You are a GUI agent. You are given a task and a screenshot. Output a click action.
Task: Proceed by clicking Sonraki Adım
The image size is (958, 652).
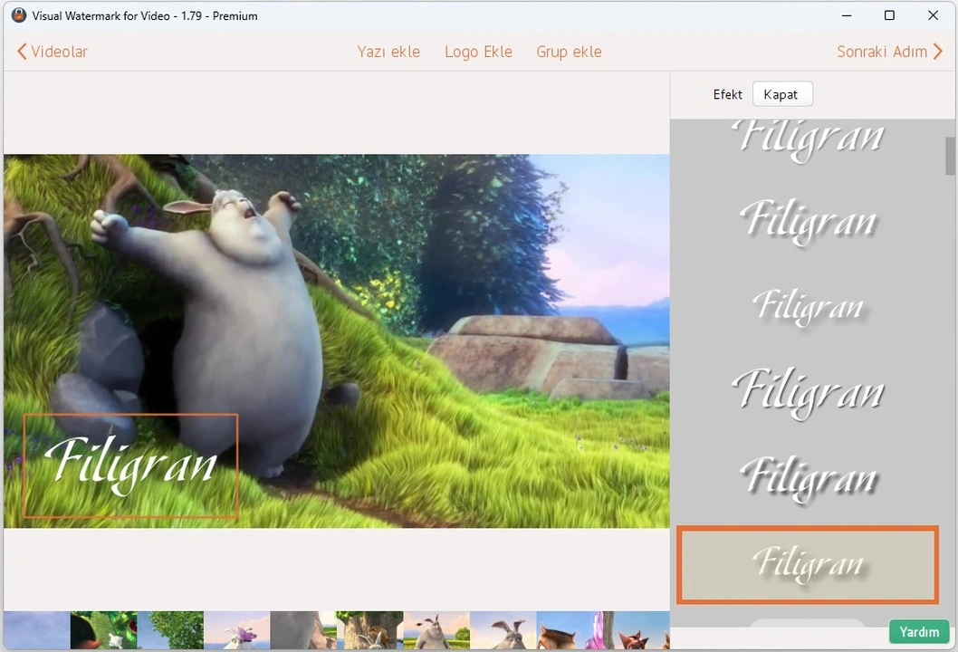click(881, 52)
